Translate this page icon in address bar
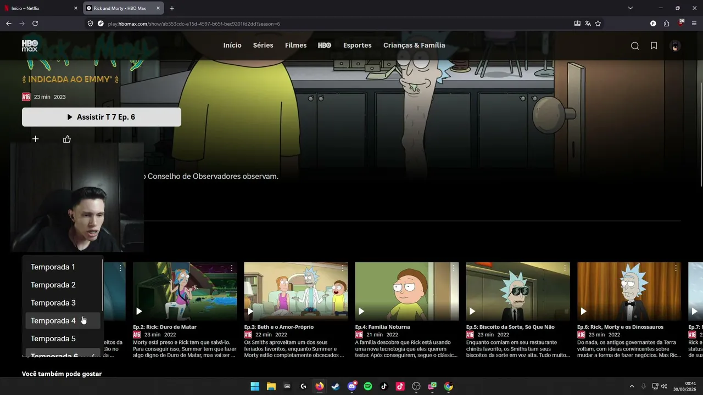The width and height of the screenshot is (703, 395). (588, 24)
